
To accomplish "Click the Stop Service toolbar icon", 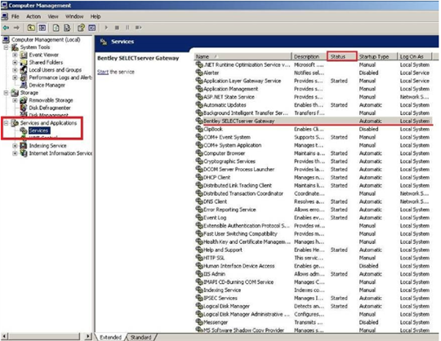I will pyautogui.click(x=117, y=28).
